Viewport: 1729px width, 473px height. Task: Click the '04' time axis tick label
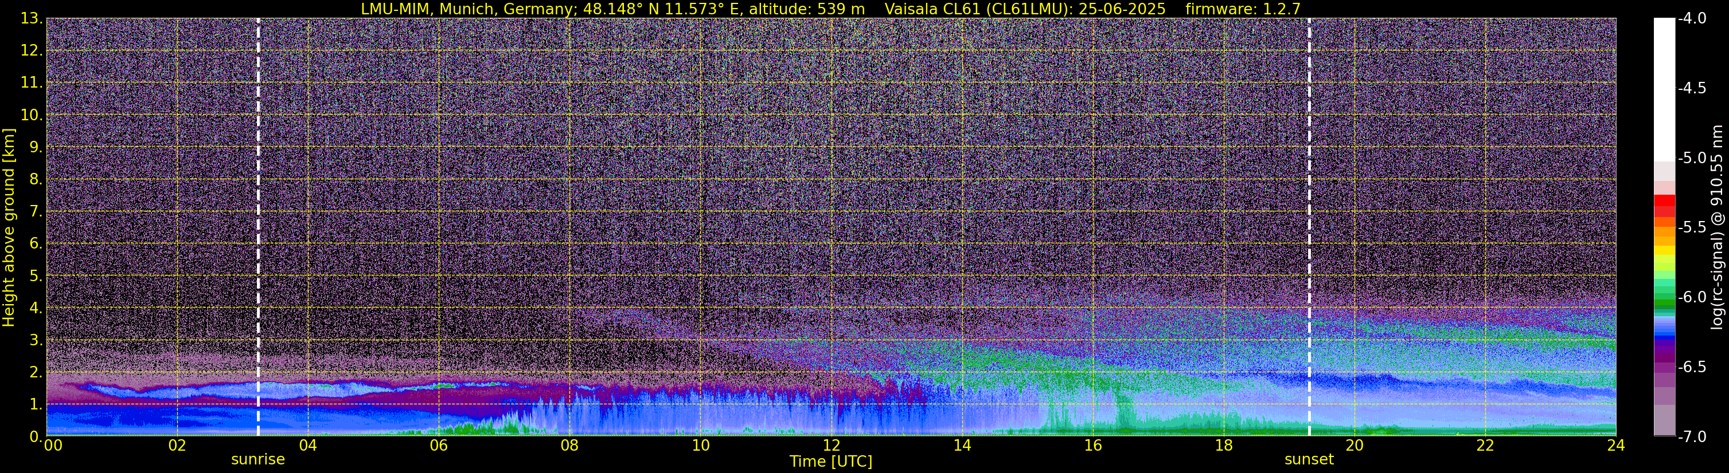(x=307, y=446)
